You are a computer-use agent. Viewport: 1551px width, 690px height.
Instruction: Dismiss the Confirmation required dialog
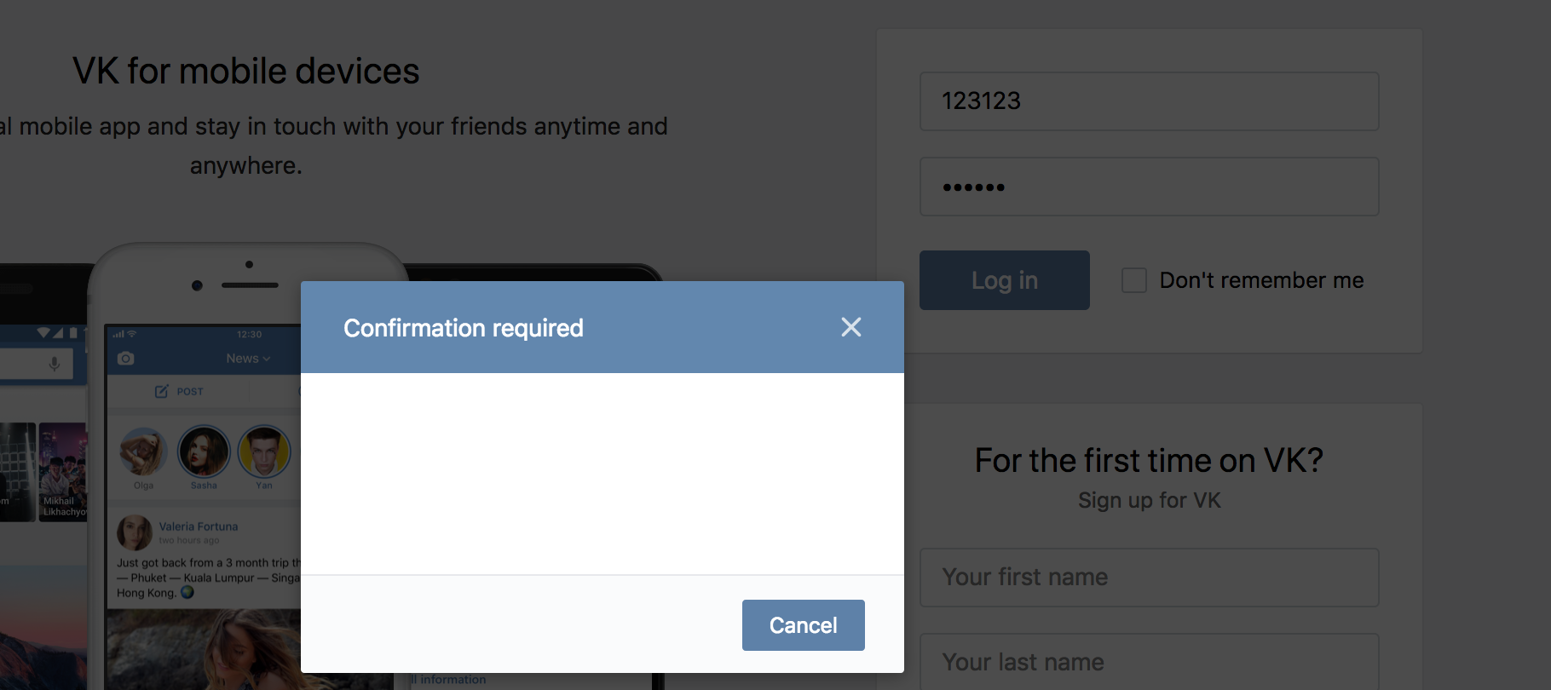850,327
